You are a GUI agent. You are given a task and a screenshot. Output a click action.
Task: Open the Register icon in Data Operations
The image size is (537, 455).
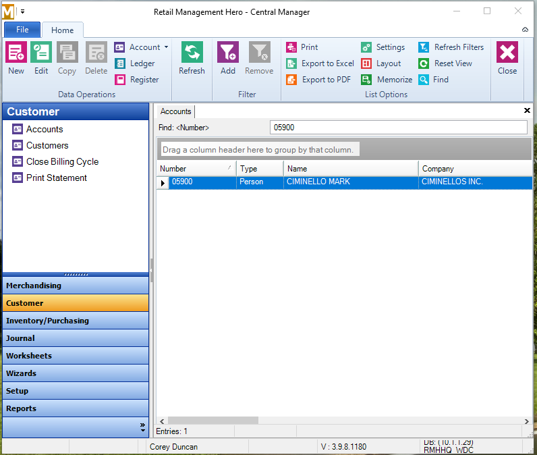click(x=120, y=80)
